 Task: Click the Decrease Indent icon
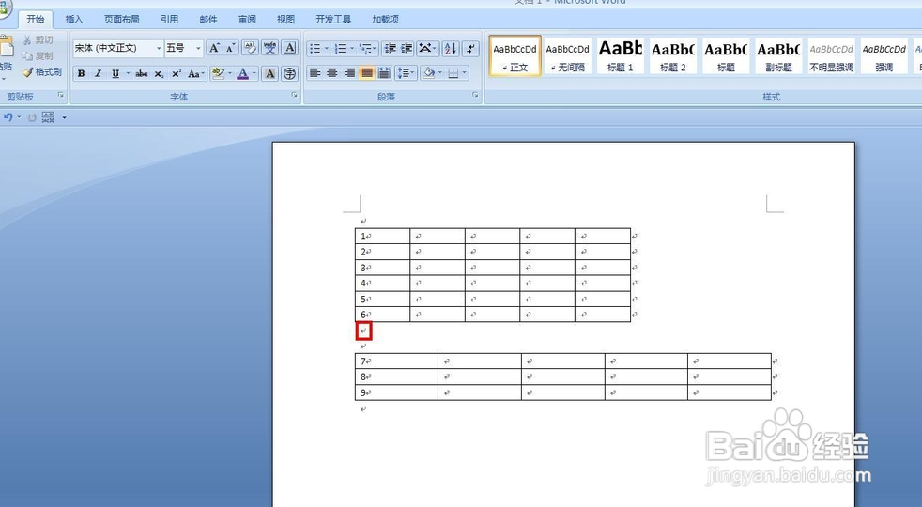390,48
